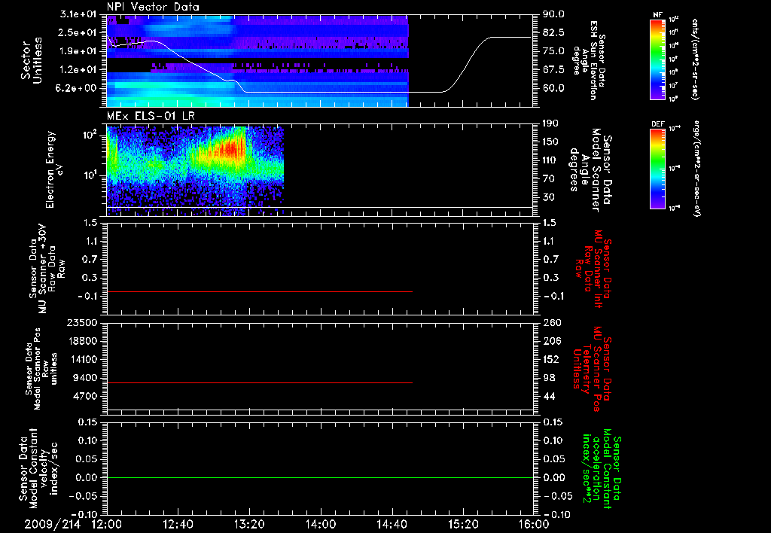Click the 9400 scanner position tick label

point(86,378)
